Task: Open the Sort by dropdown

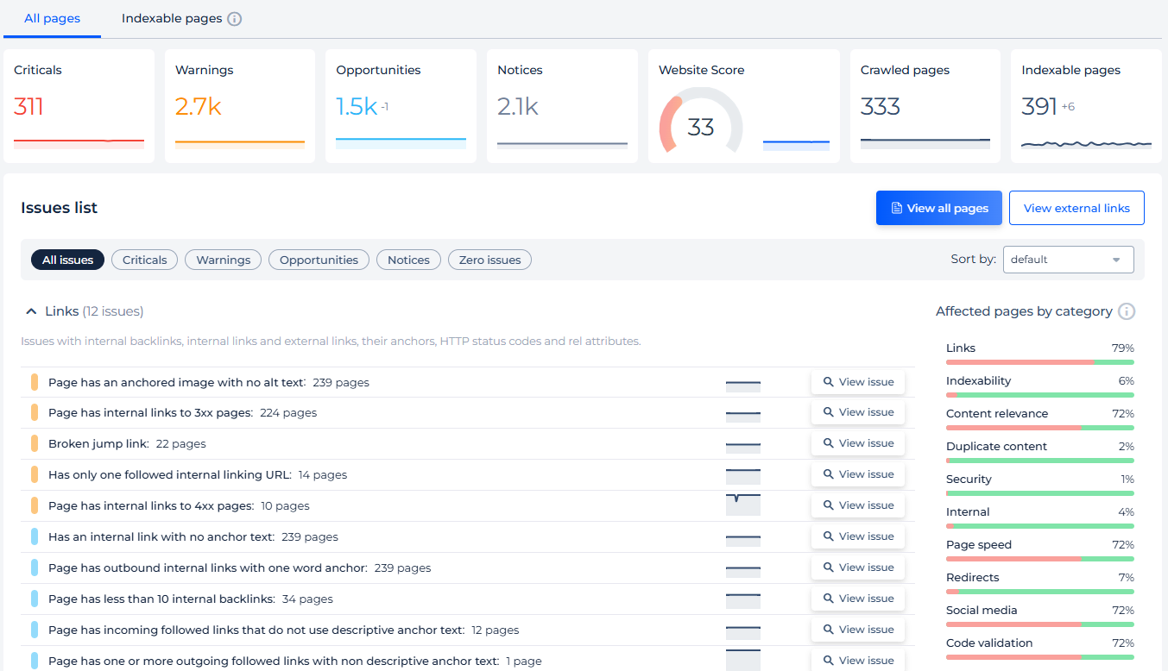Action: pyautogui.click(x=1068, y=260)
